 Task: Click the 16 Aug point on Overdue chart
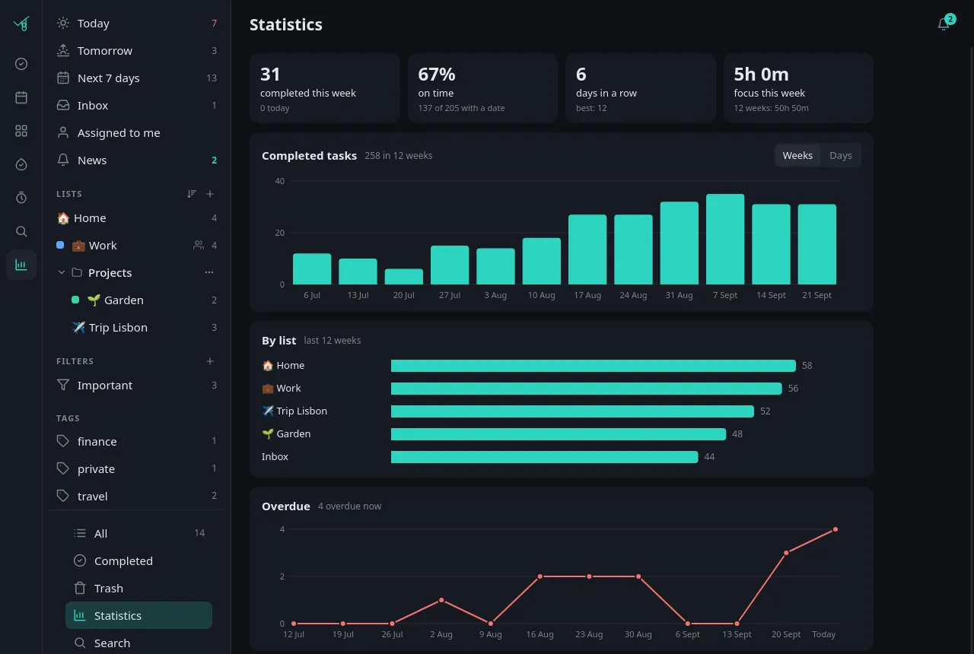540,576
